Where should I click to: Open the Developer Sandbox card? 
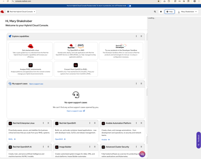tap(121, 51)
